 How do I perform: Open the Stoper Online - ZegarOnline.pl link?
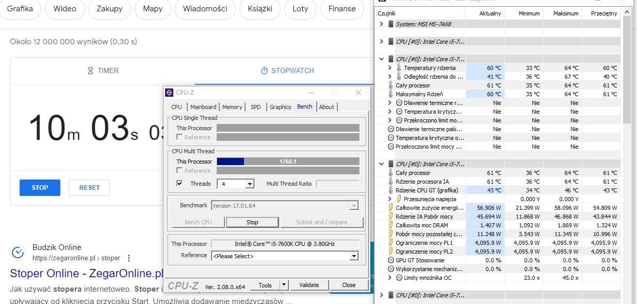tap(87, 273)
